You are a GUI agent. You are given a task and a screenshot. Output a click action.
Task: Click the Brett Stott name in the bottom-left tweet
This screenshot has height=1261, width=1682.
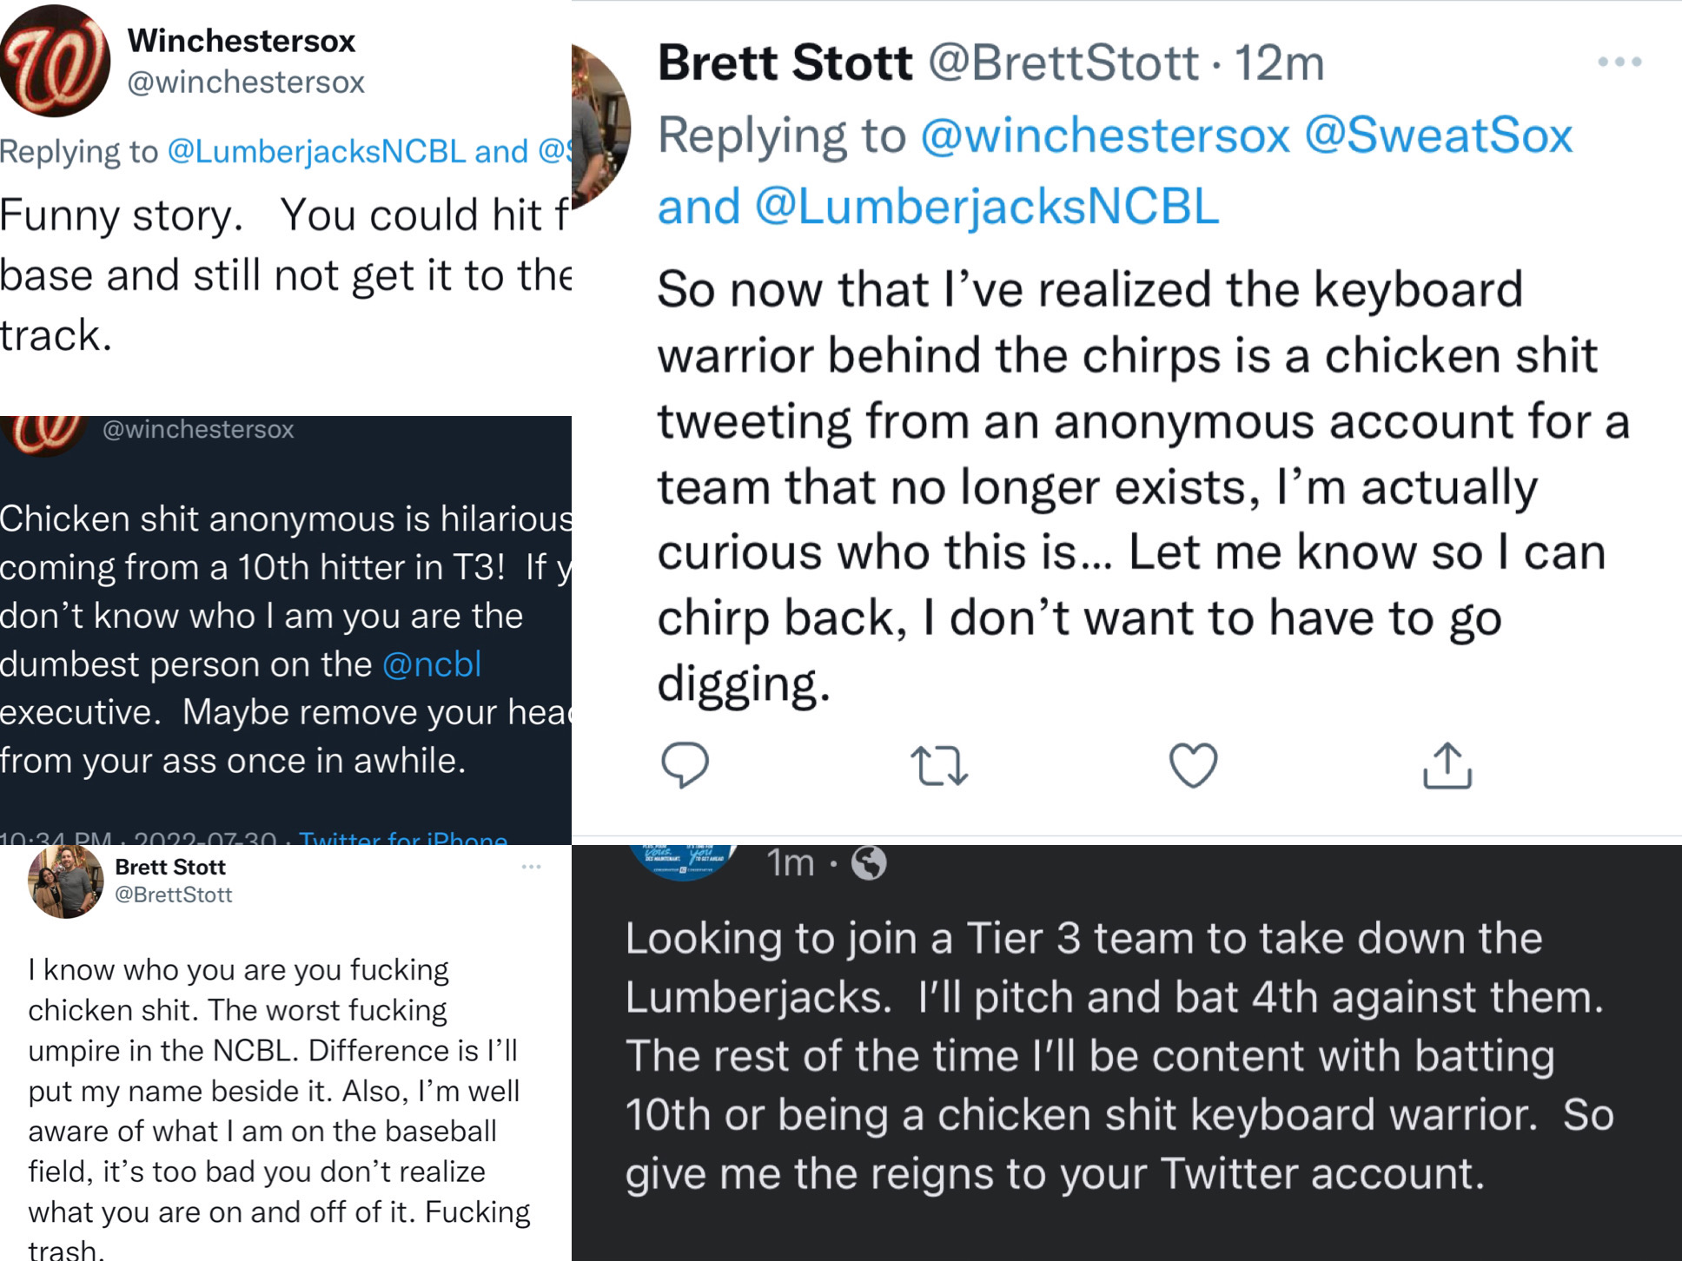(170, 867)
